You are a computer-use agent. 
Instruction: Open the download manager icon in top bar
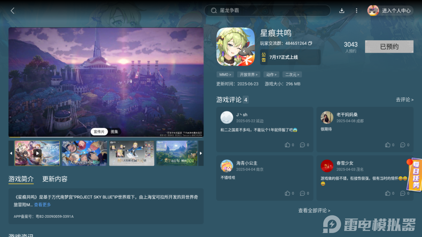tap(341, 10)
